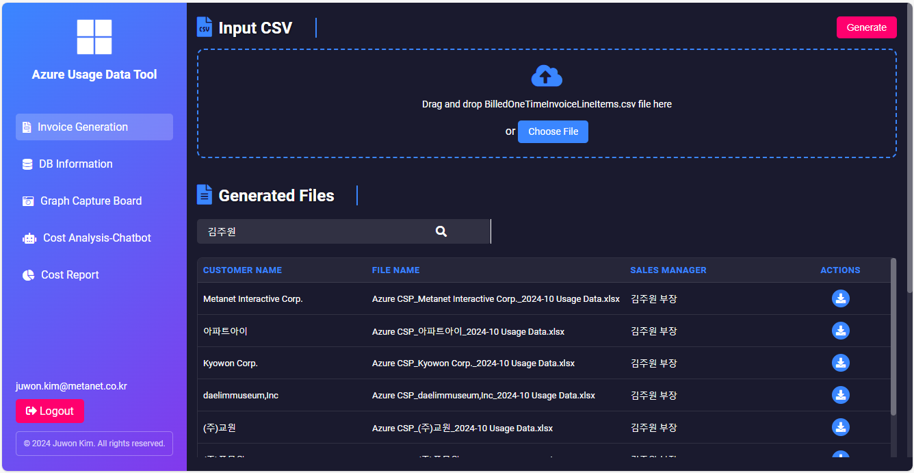
Task: Click the generated files table scrollbar
Action: click(893, 337)
